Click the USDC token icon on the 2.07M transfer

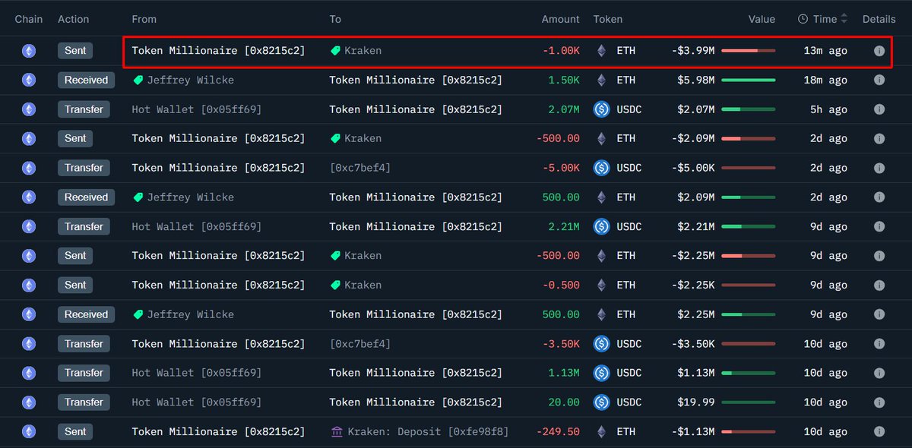click(x=600, y=109)
